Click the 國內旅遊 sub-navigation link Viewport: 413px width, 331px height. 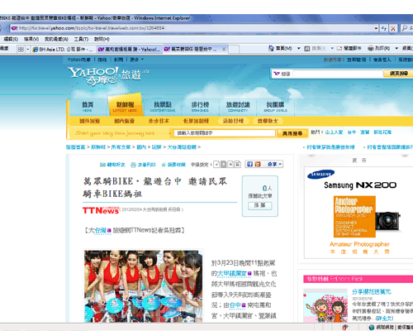click(x=124, y=121)
